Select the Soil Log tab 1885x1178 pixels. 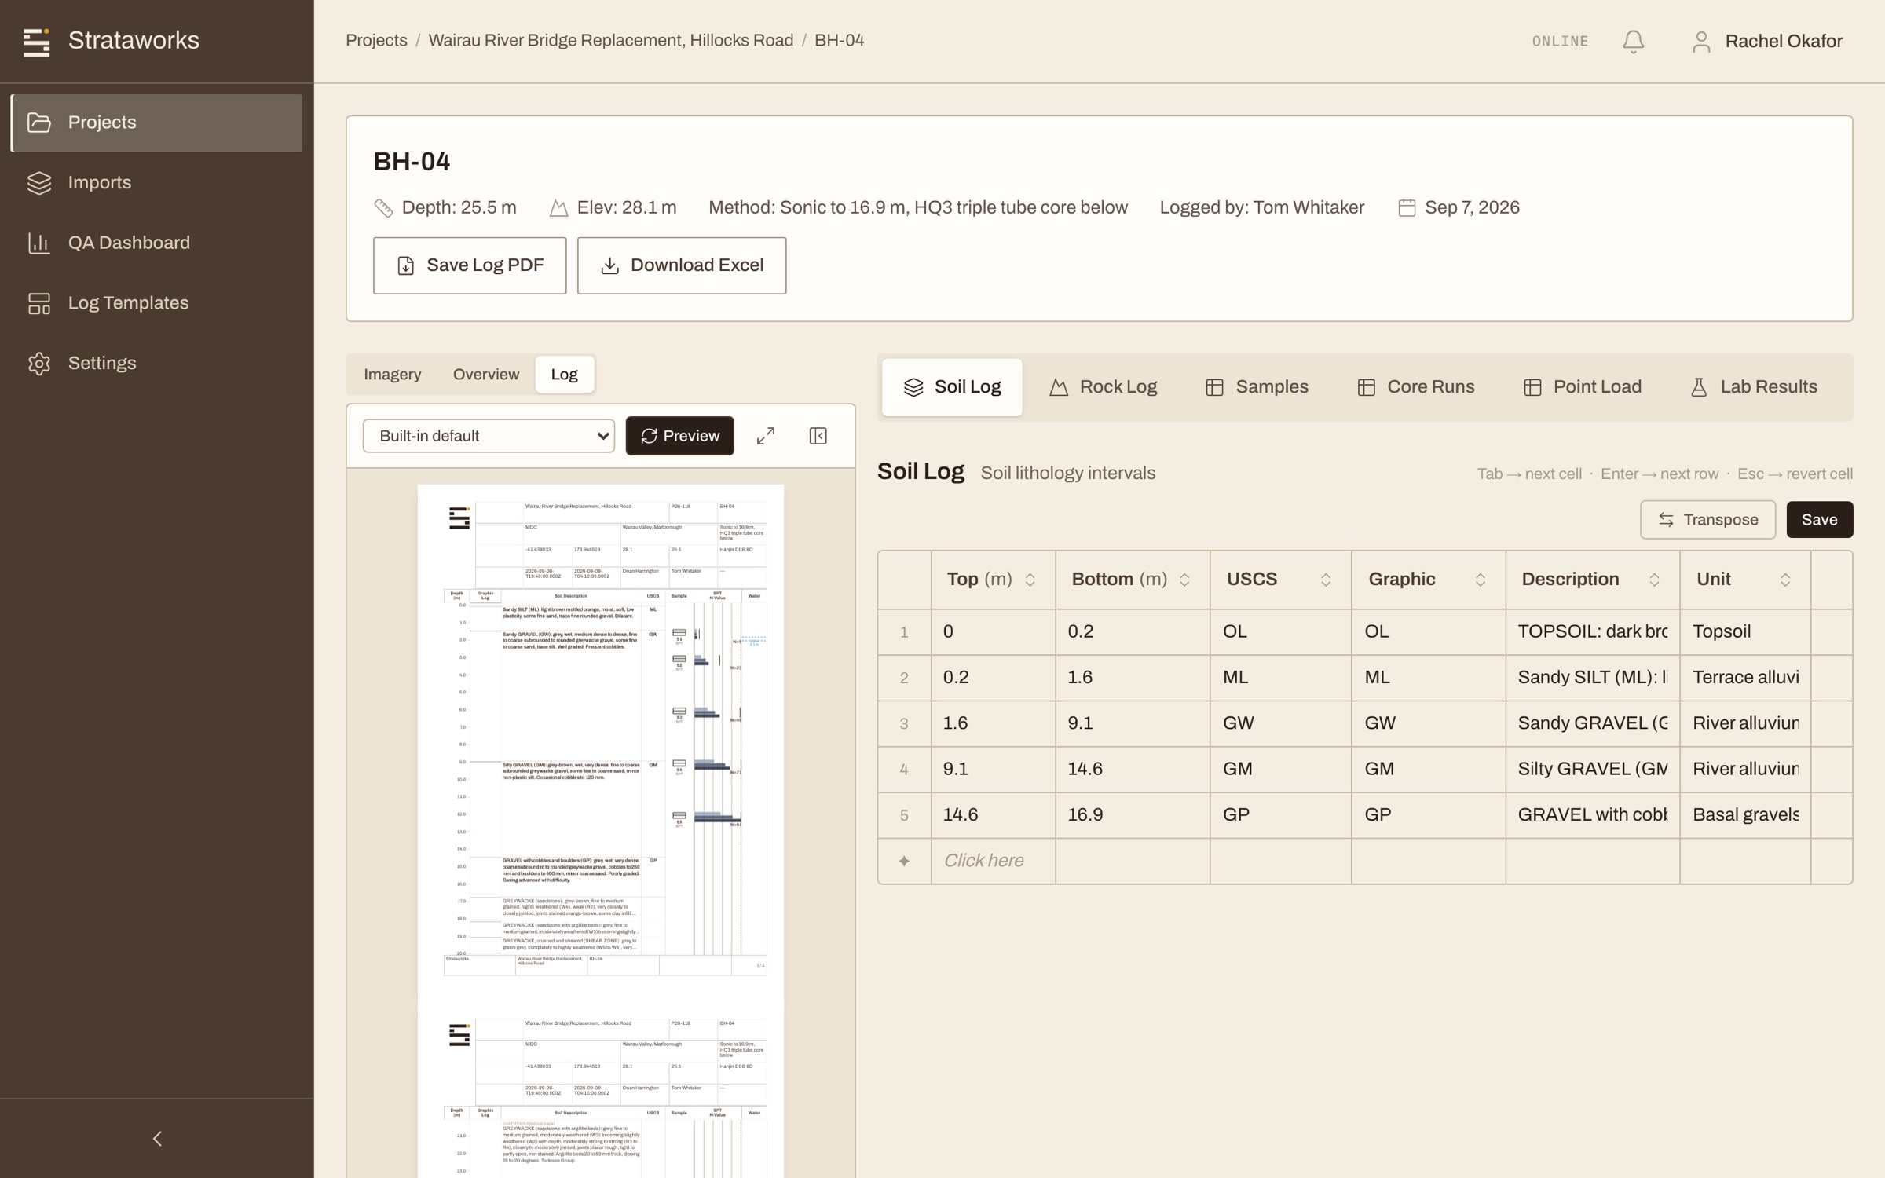coord(952,387)
